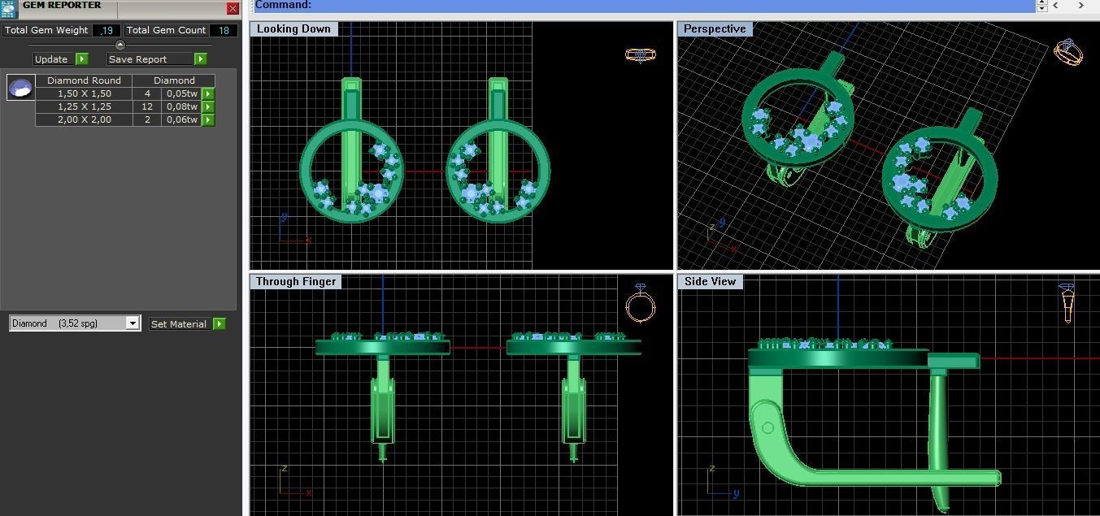Click the 0,06tw weight cell

pos(182,119)
